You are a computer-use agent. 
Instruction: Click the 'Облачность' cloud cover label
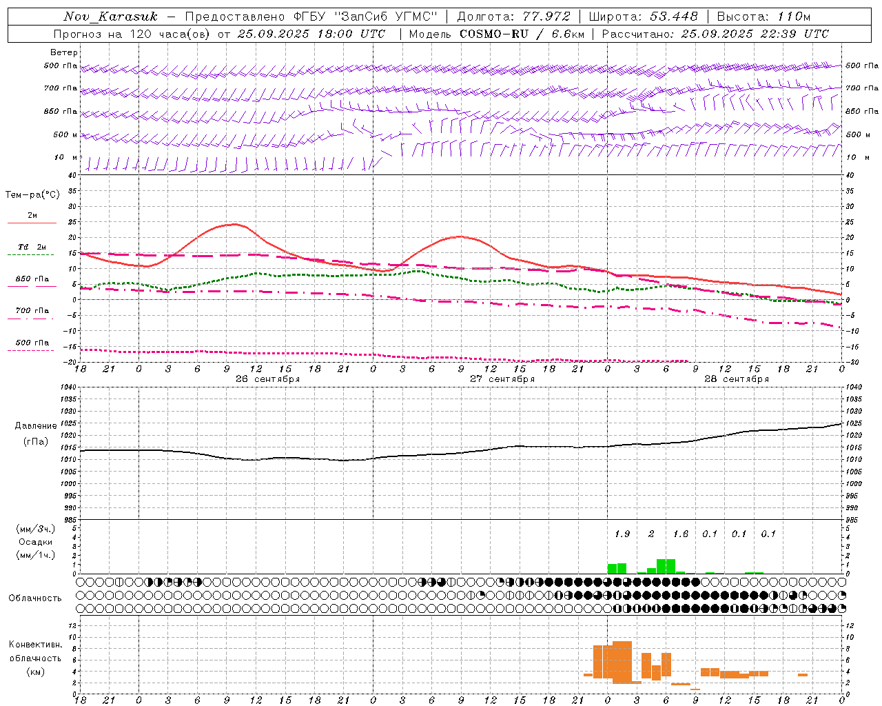click(35, 598)
